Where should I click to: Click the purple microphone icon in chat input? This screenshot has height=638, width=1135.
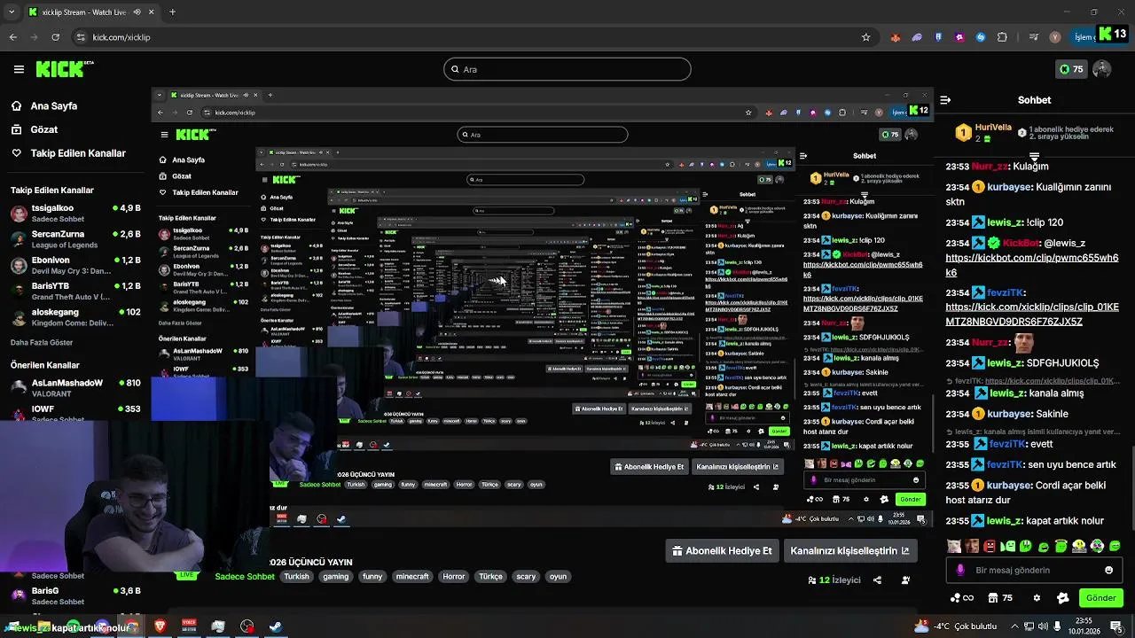(x=960, y=570)
